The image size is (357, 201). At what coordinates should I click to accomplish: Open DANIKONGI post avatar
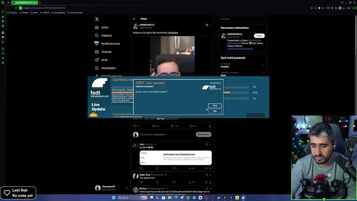coord(136,26)
